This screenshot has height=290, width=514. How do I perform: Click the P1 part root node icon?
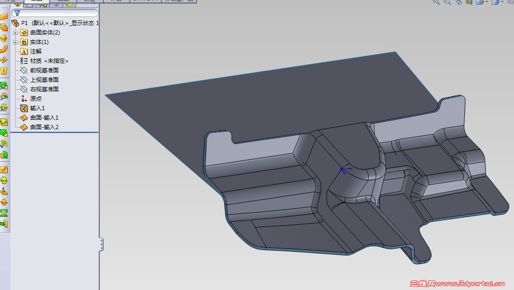pos(15,23)
